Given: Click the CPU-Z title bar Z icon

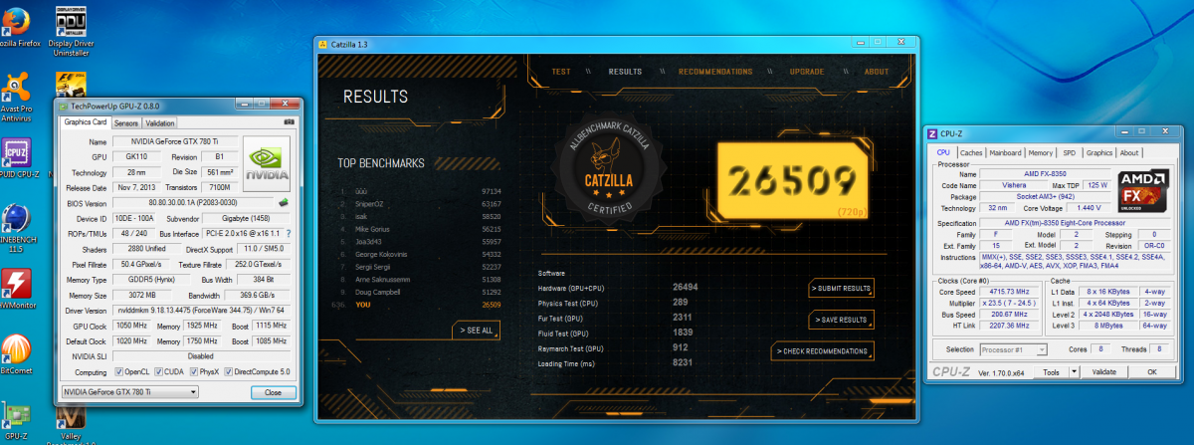Looking at the screenshot, I should [932, 133].
